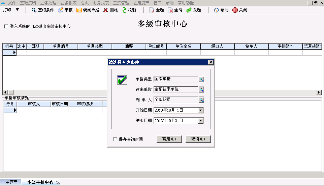Screen dimensions: 324x186
Task: Click the 反选 toolbar icon
Action: pyautogui.click(x=189, y=10)
